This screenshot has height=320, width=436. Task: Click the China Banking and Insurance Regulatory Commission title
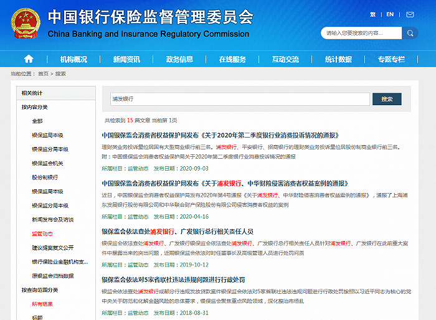tap(148, 34)
